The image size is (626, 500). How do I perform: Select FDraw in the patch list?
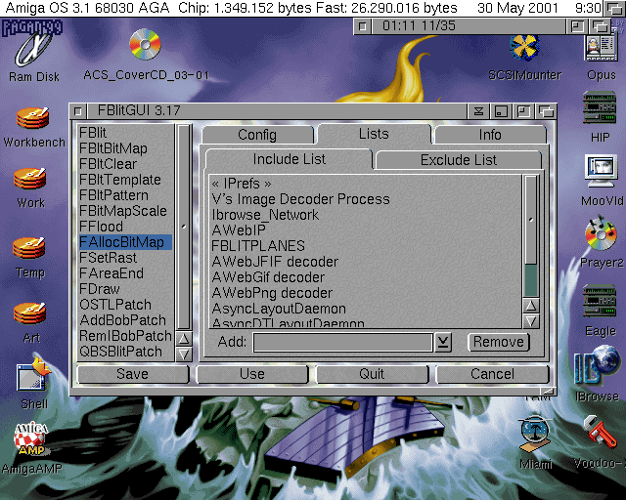click(125, 289)
